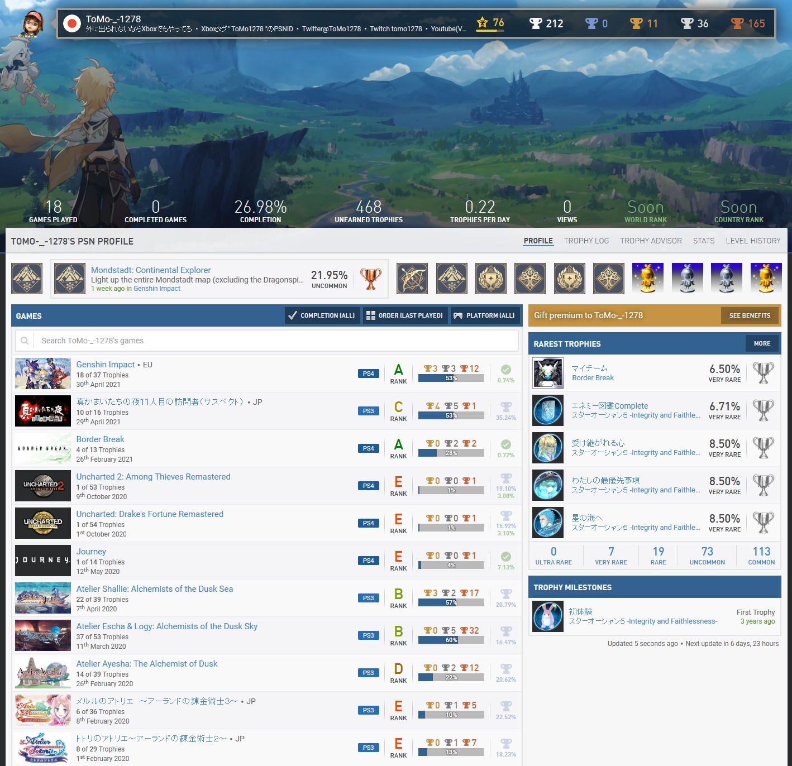The width and height of the screenshot is (792, 766).
Task: Click the Atelier Escha & Logy 60% progress bar
Action: coord(451,640)
